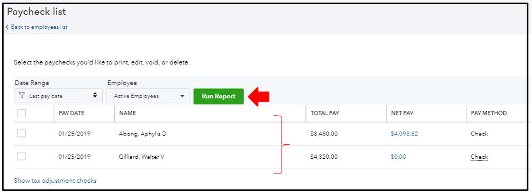Click pay date of Abong row
This screenshot has width=532, height=195.
pyautogui.click(x=74, y=134)
